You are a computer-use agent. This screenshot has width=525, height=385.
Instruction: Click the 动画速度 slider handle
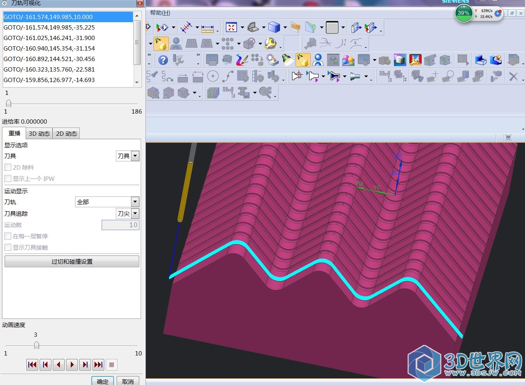pos(36,345)
